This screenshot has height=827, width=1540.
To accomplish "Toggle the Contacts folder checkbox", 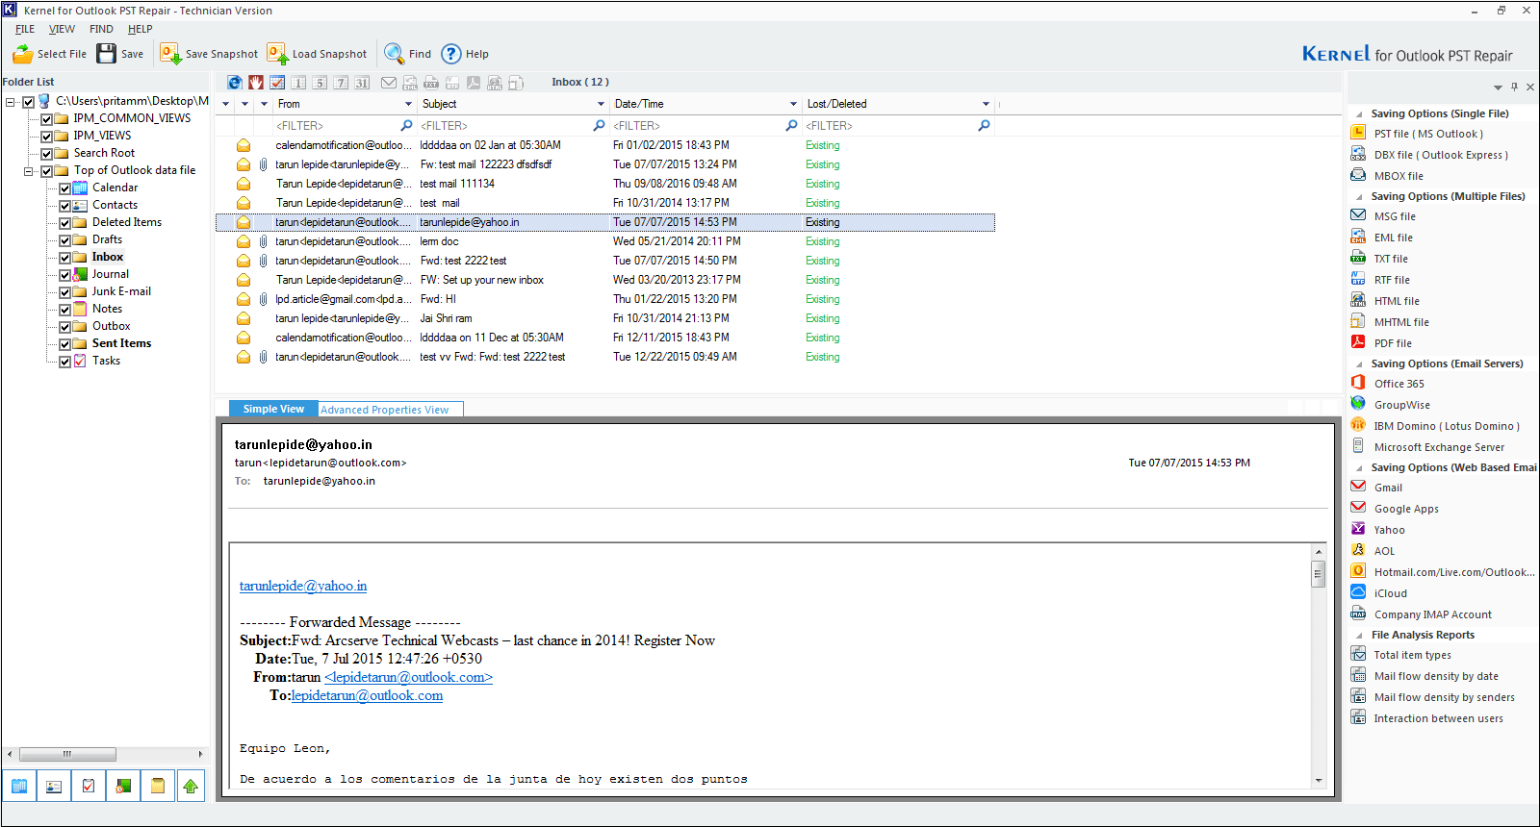I will [x=64, y=206].
